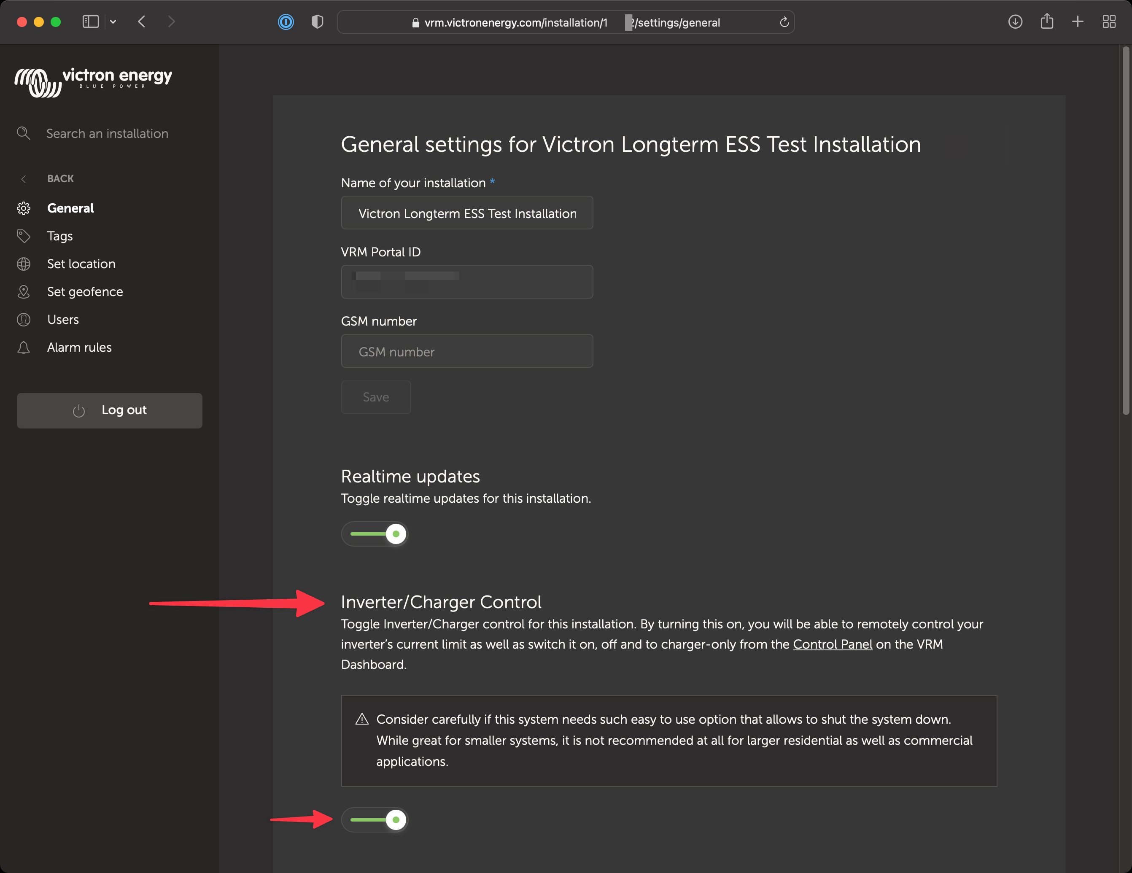Open the Tags settings page
Viewport: 1132px width, 873px height.
59,237
